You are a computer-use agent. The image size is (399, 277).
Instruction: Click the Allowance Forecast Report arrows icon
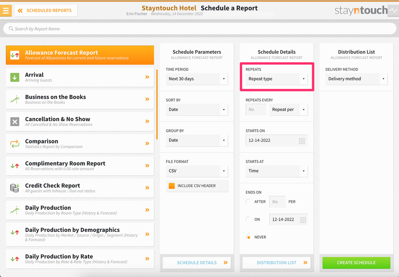pos(15,55)
